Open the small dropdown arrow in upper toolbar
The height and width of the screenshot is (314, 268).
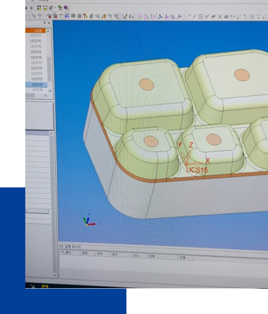(56, 8)
